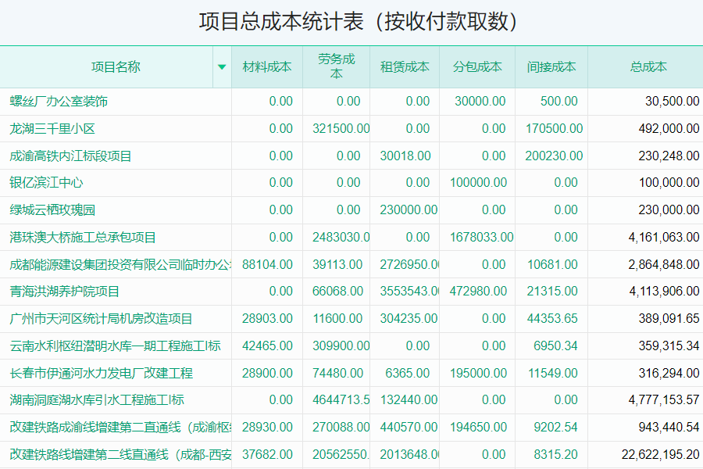Click rental cost 30018.00

[x=405, y=156]
